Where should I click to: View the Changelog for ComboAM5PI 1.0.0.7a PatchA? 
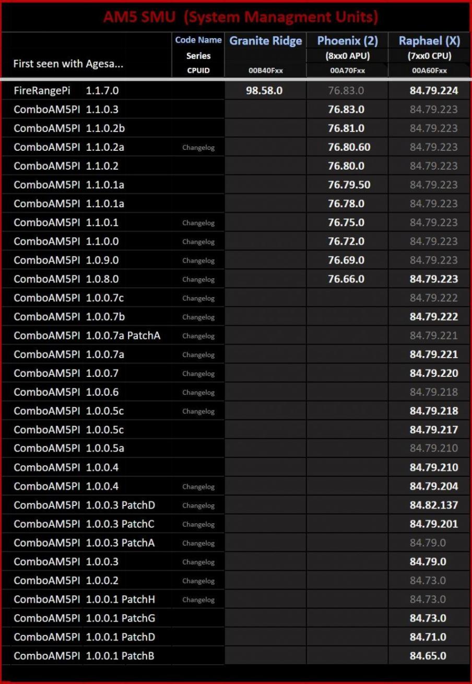pos(198,336)
